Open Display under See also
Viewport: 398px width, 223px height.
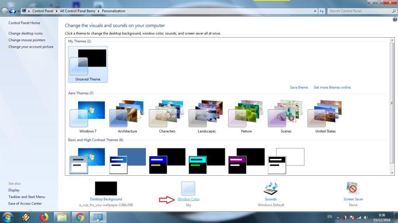(x=14, y=190)
